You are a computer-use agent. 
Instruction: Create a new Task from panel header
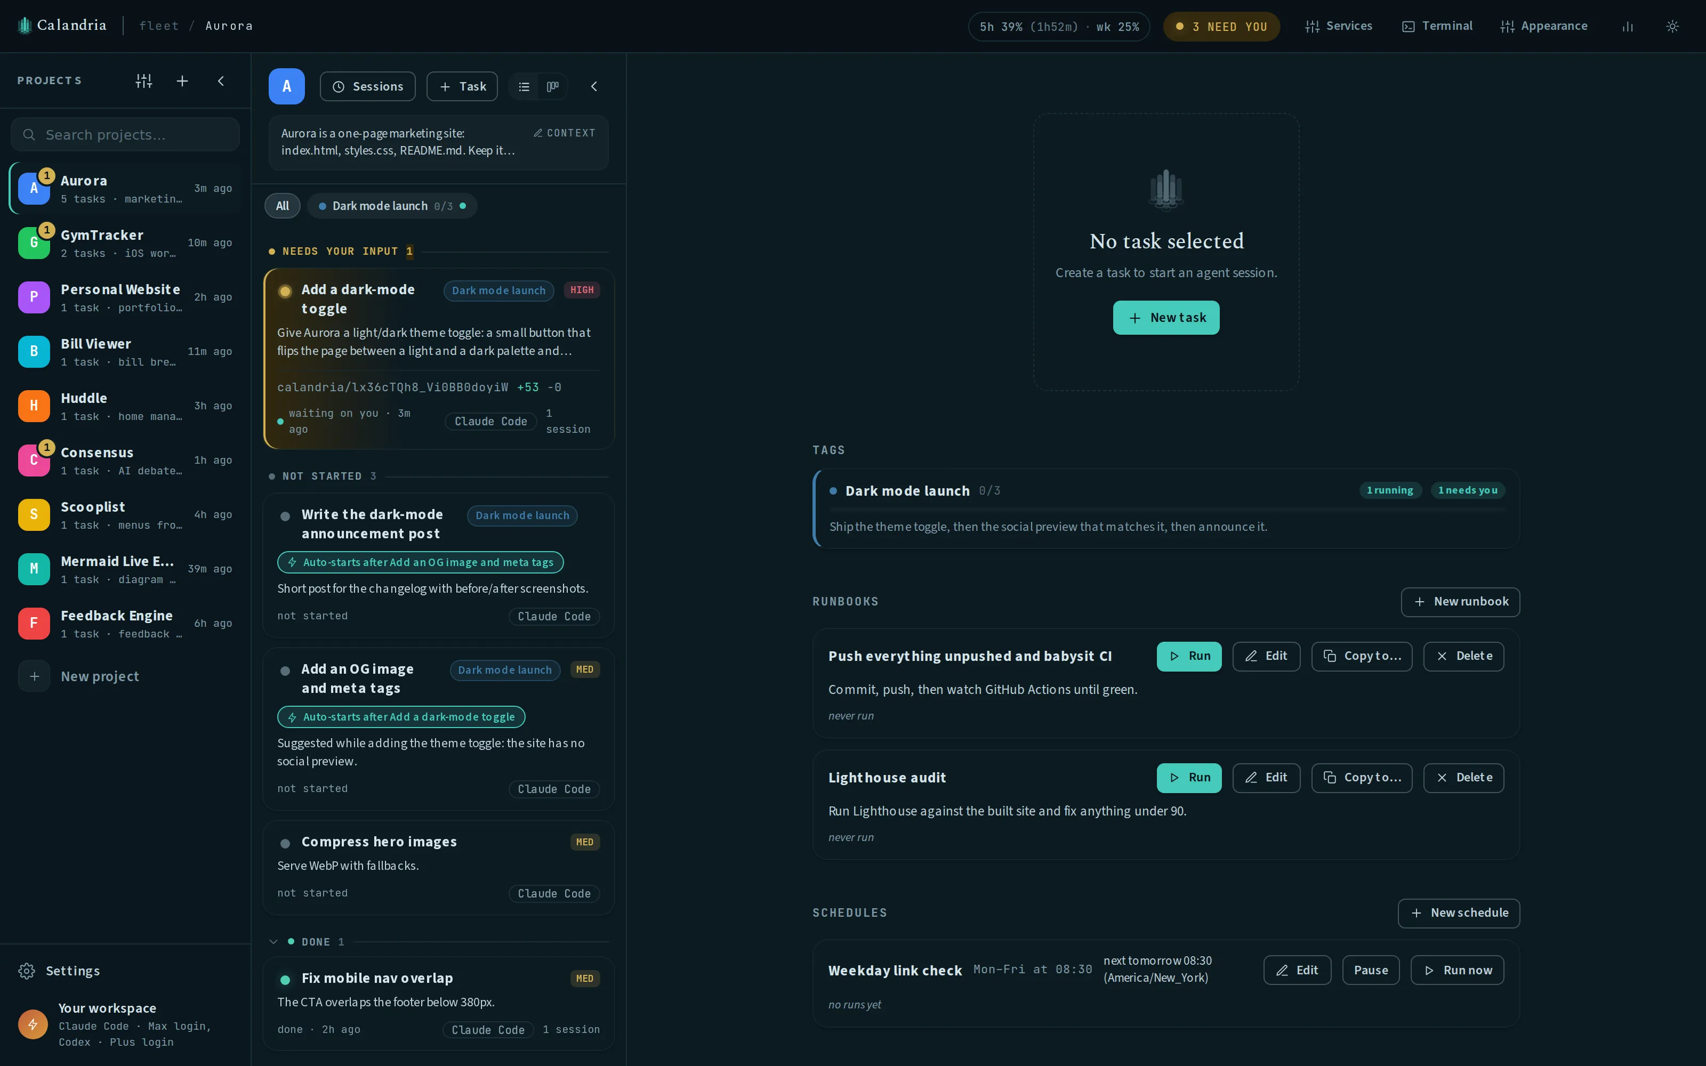click(x=462, y=87)
